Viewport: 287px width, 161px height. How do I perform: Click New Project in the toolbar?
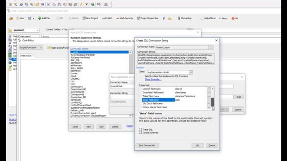[x=90, y=18]
